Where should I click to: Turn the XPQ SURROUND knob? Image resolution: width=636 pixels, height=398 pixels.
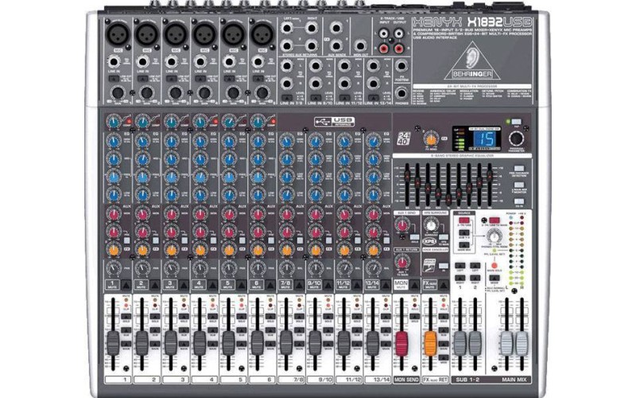click(x=431, y=224)
